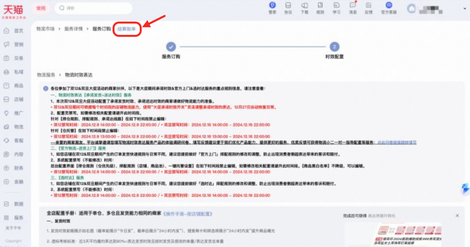Click the promotional thumbnail image bottom right
The width and height of the screenshot is (470, 247).
point(393,235)
